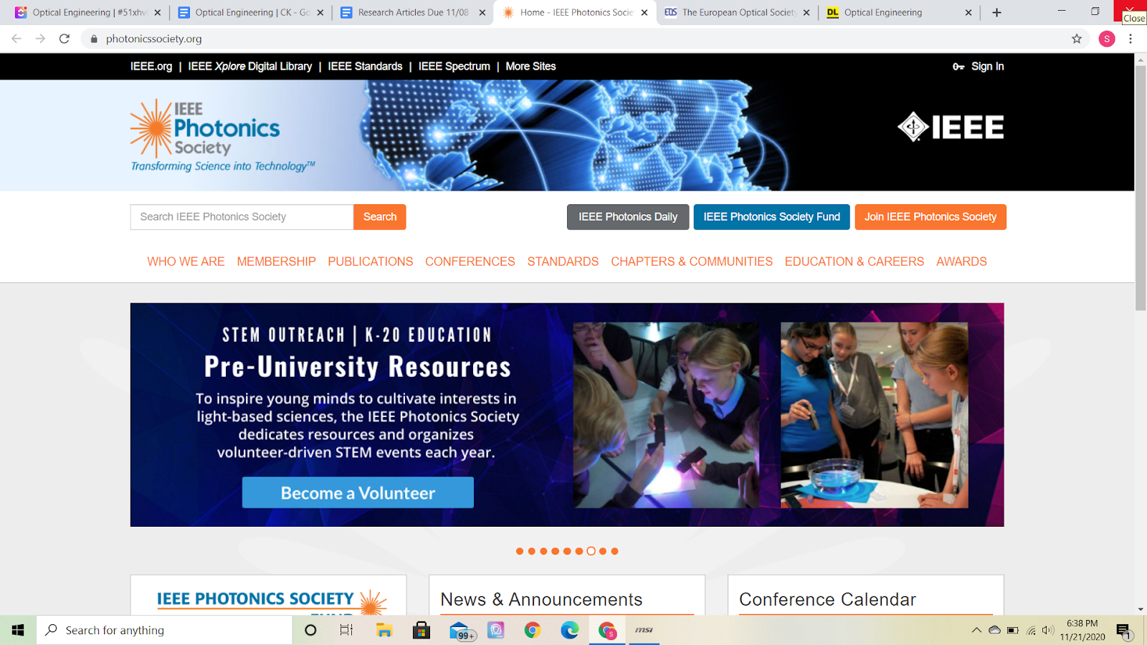Open the MEMBERSHIP menu

(276, 262)
